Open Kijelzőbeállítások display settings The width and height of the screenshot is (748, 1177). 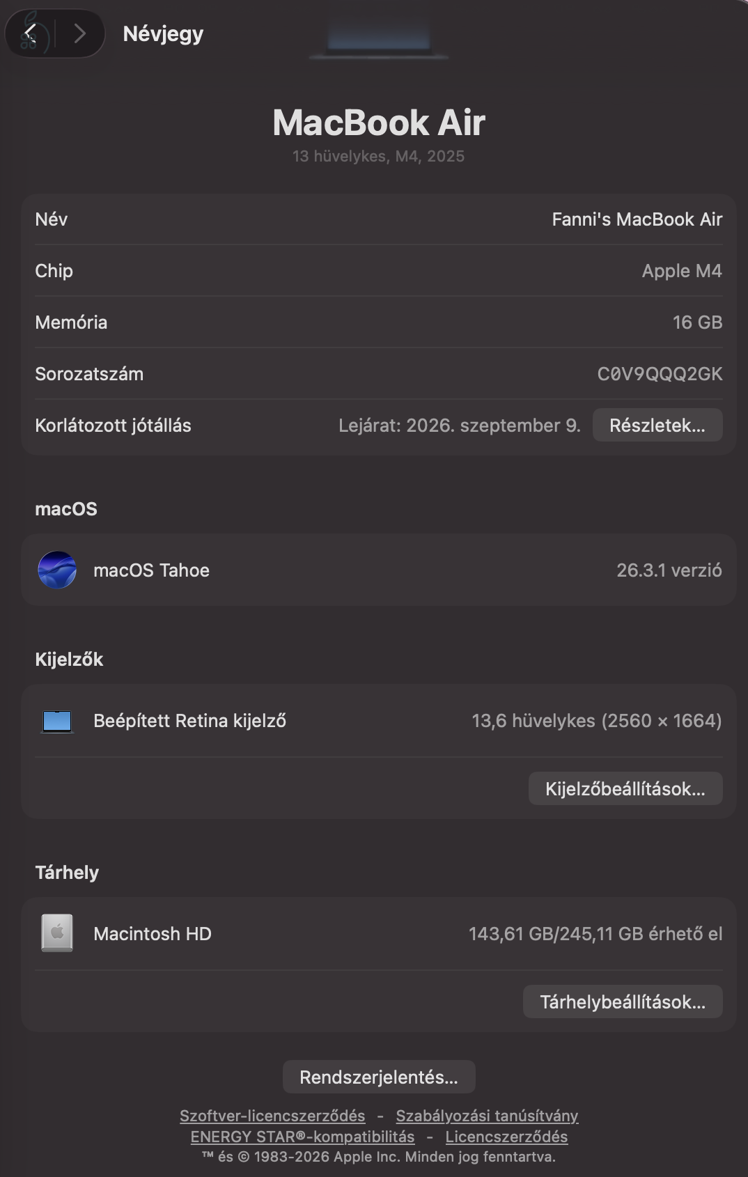(x=625, y=788)
